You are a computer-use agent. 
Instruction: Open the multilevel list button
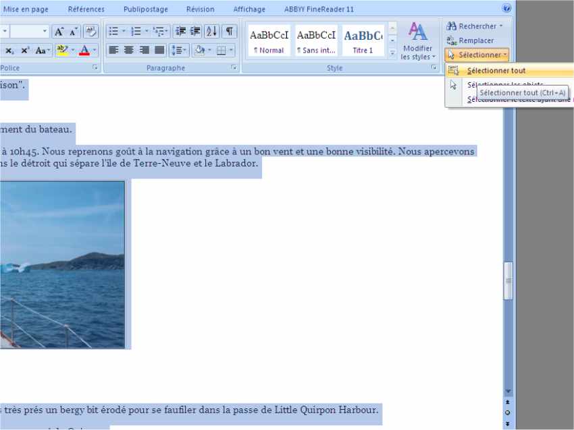[160, 32]
